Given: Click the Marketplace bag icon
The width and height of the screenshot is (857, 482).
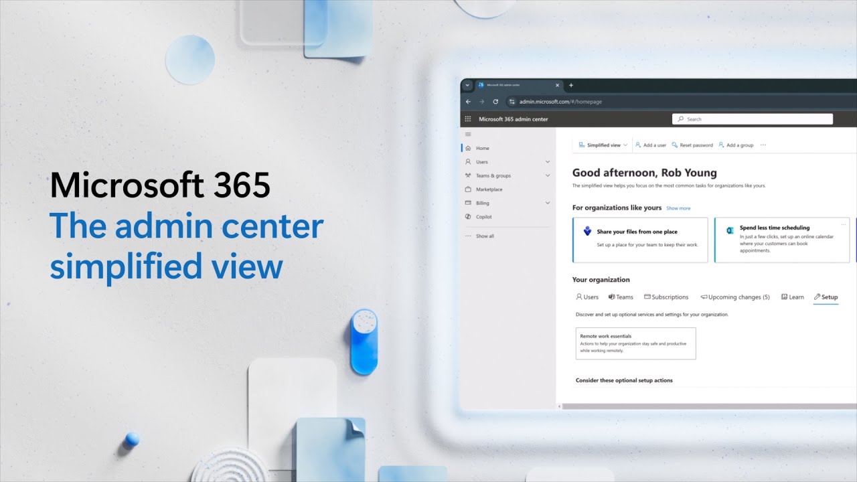Looking at the screenshot, I should pyautogui.click(x=468, y=189).
